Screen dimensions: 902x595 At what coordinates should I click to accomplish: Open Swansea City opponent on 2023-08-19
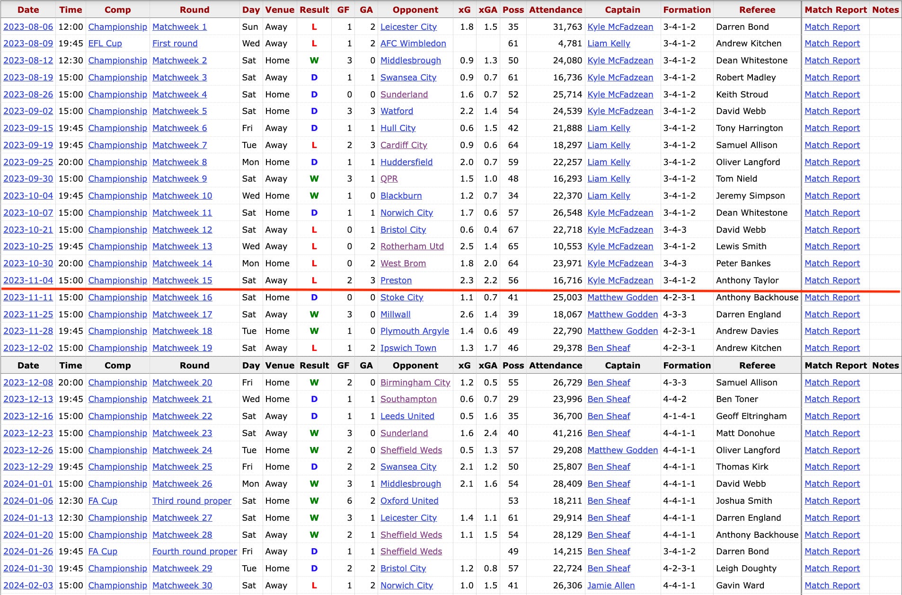(408, 78)
